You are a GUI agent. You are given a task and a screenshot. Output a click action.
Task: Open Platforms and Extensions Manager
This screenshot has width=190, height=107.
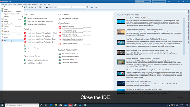[38, 60]
